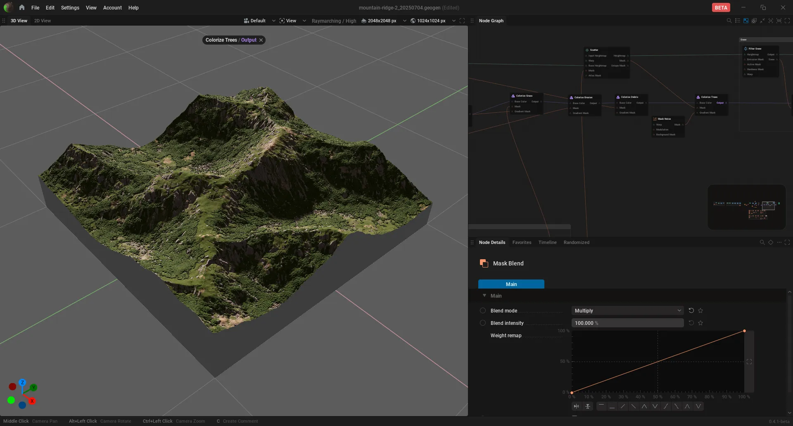Screen dimensions: 793x426
Task: Reset zoom to 100 percent in node graph
Action: coord(779,21)
